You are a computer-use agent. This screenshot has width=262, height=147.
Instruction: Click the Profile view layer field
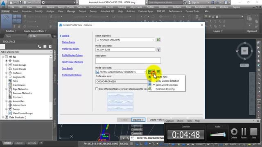point(122,82)
